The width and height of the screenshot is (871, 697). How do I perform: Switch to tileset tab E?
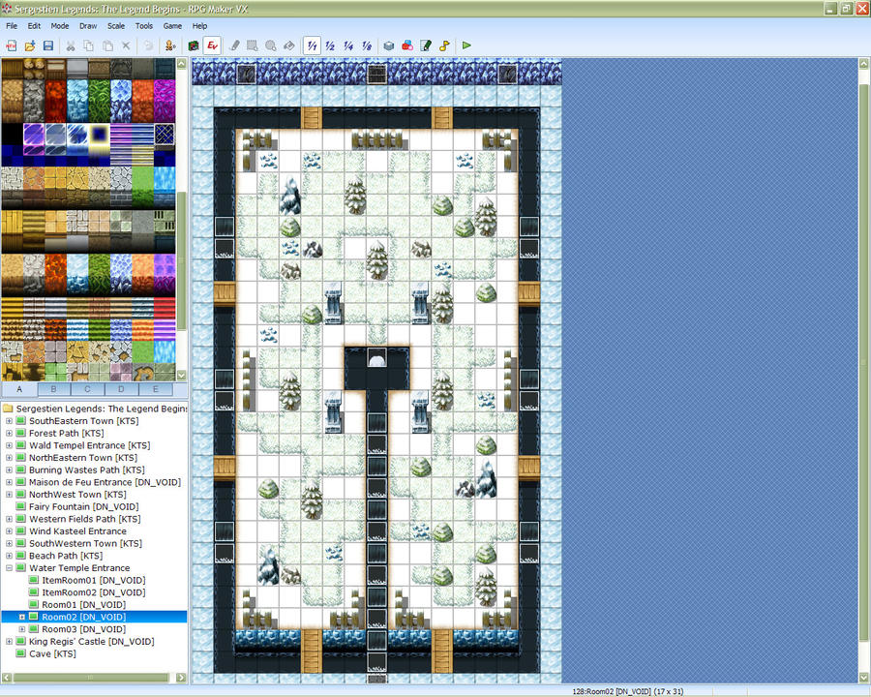(155, 389)
